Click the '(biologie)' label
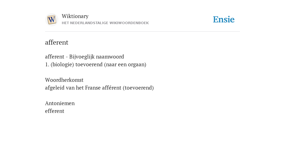Screen dimensions: 285x142 (x=62, y=64)
